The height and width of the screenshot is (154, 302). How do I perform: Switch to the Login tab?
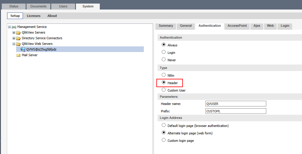click(285, 26)
